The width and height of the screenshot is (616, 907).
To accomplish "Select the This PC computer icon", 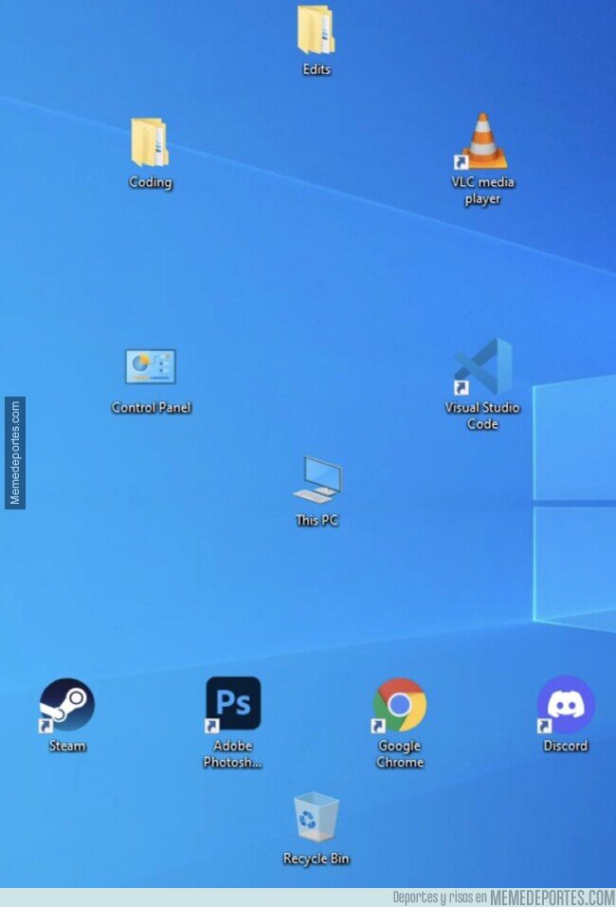I will click(317, 479).
